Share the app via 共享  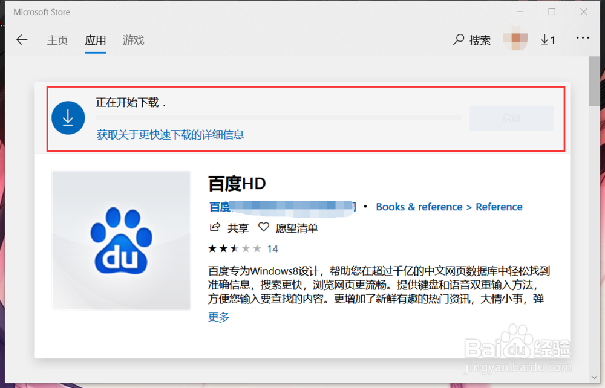[x=229, y=228]
